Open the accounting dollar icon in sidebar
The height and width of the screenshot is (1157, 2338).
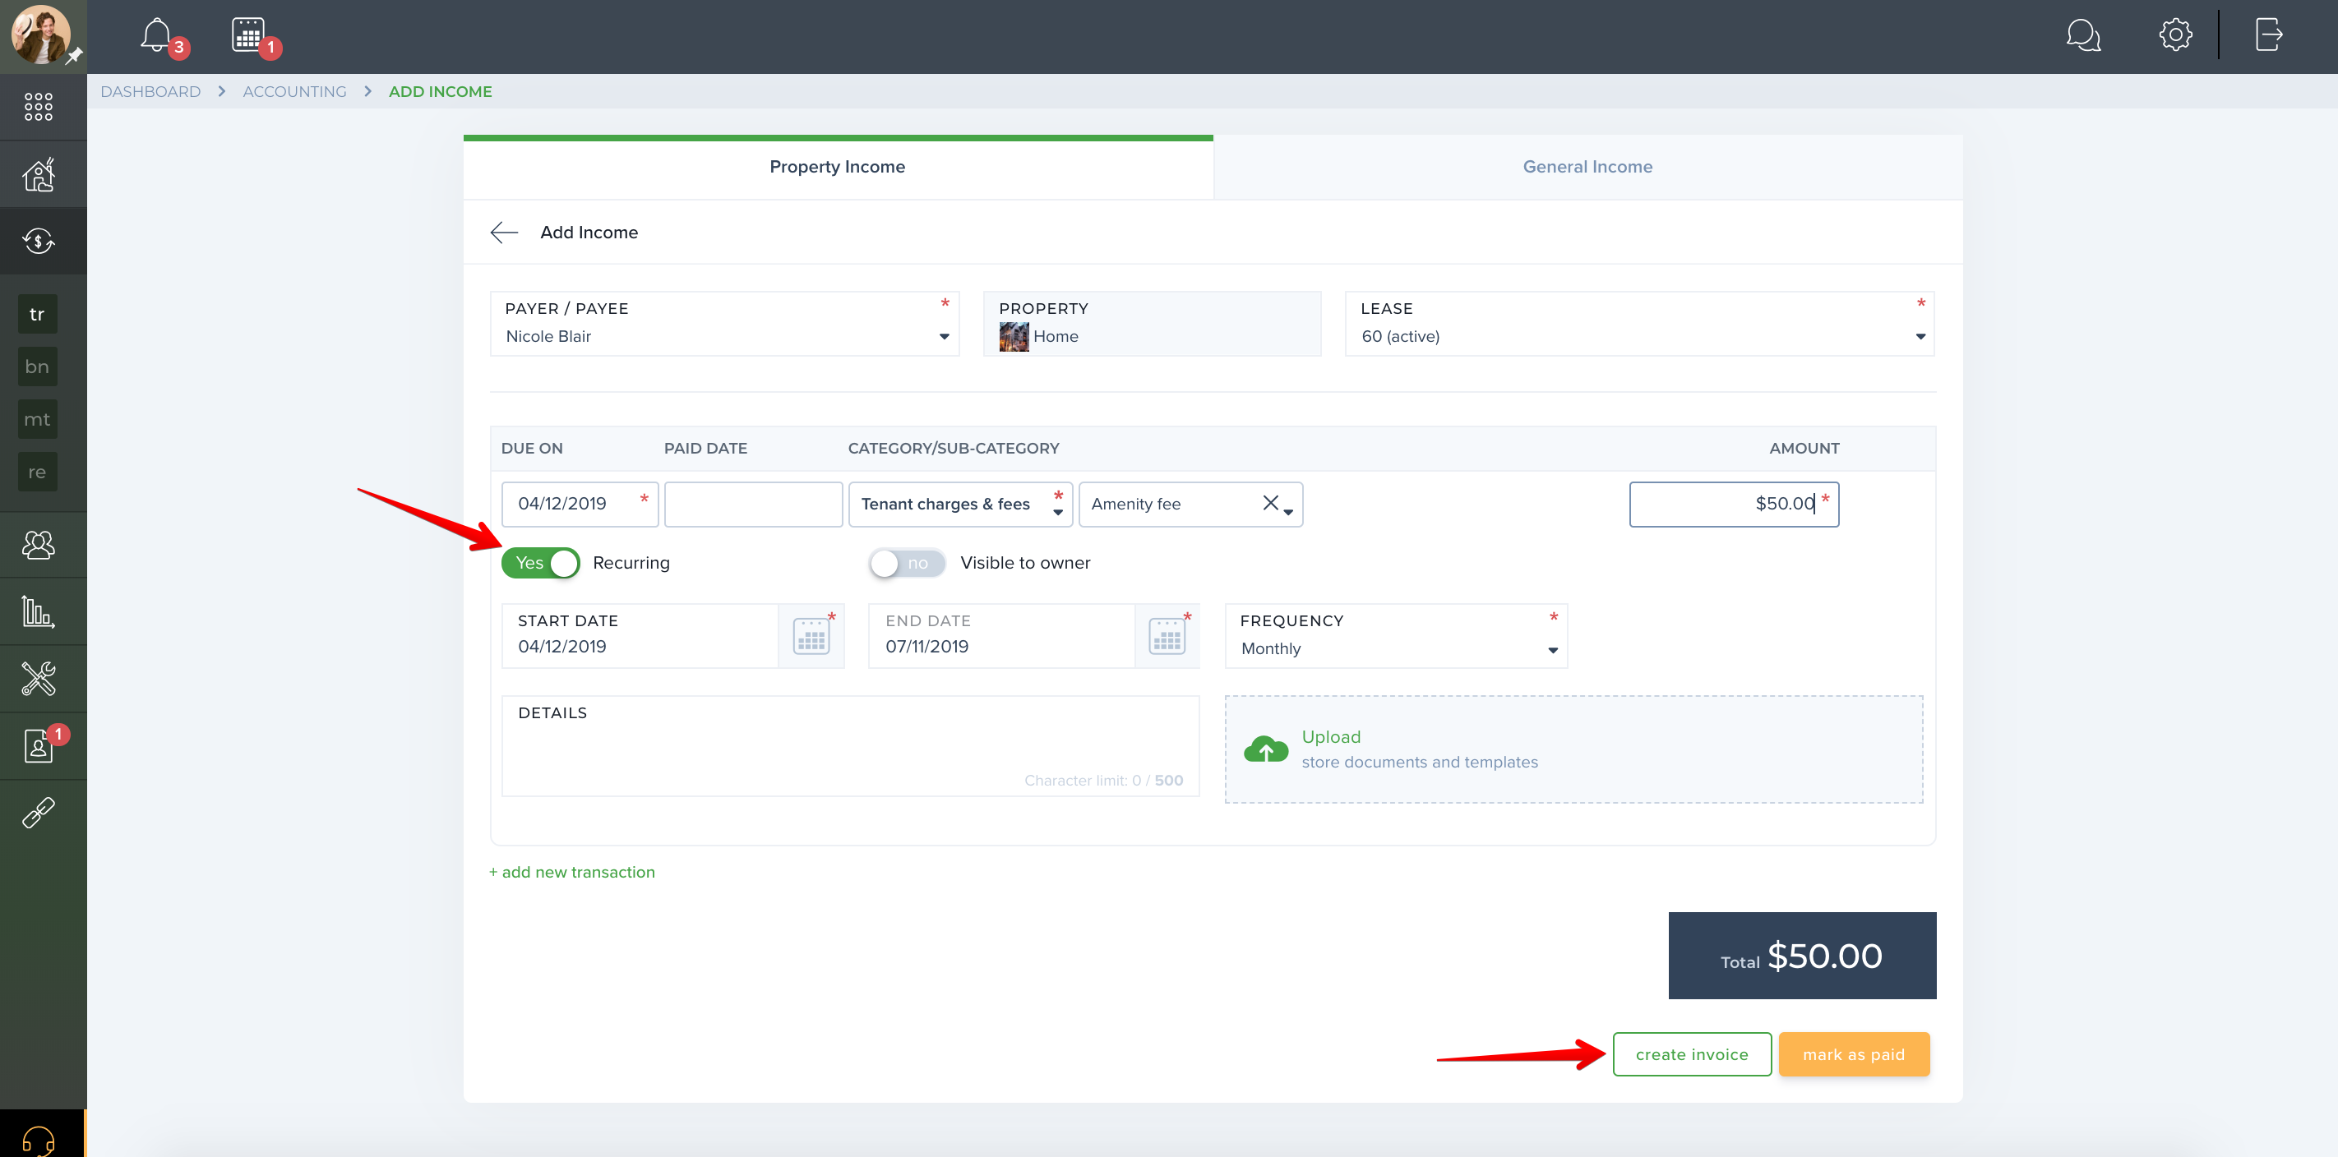pos(38,241)
